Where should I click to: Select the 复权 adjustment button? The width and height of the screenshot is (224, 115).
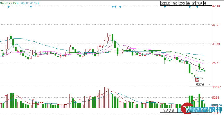point(182,3)
